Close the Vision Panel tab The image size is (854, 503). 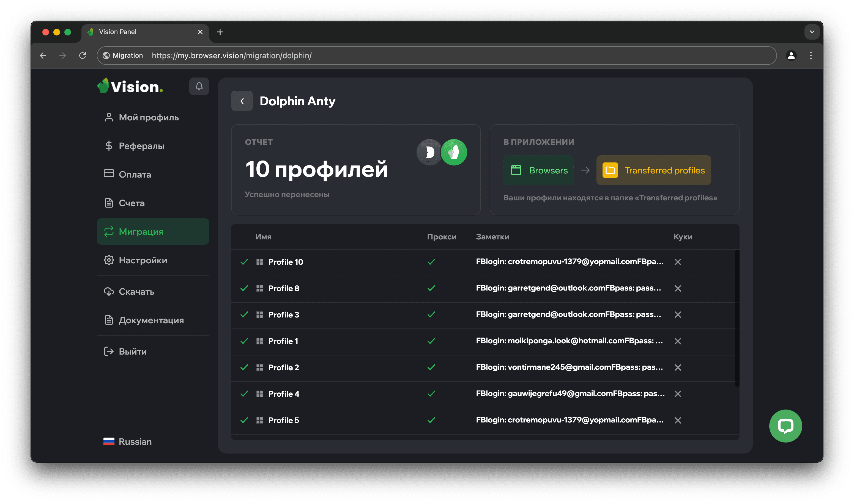point(200,32)
